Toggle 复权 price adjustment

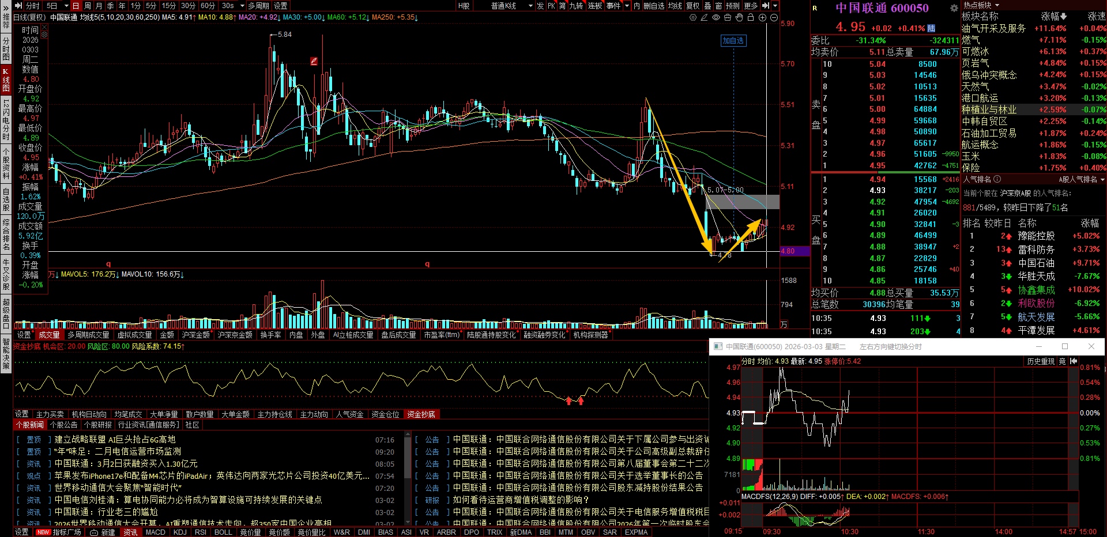coord(692,6)
